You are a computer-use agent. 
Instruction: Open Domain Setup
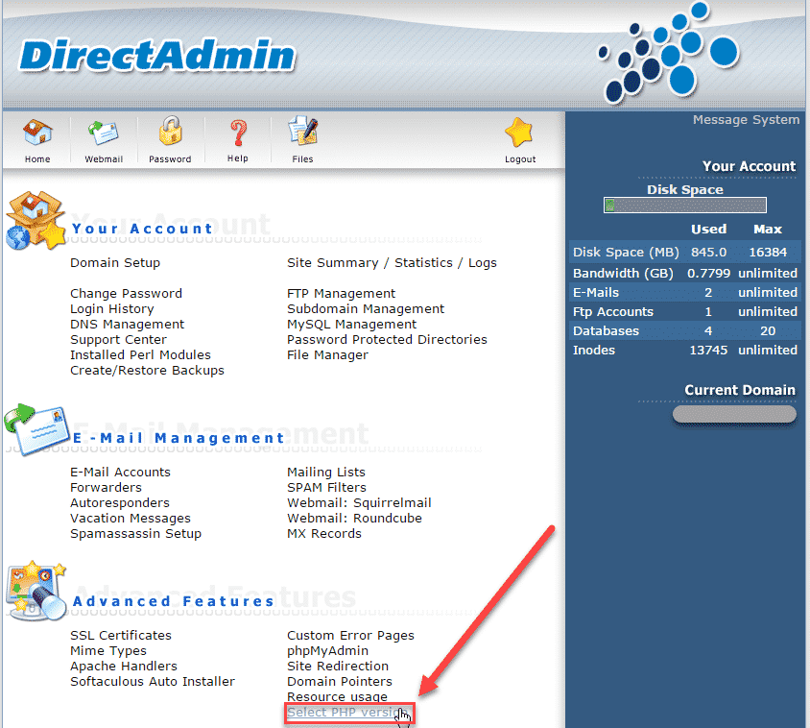[x=115, y=262]
